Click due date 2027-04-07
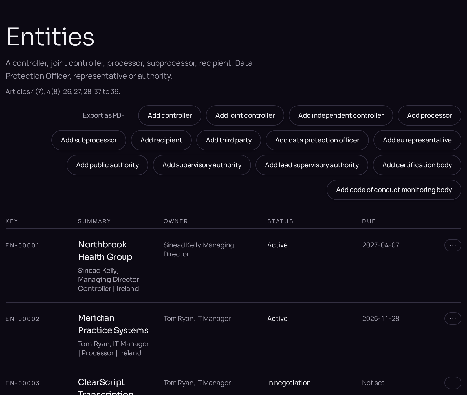467x395 pixels. pos(380,245)
